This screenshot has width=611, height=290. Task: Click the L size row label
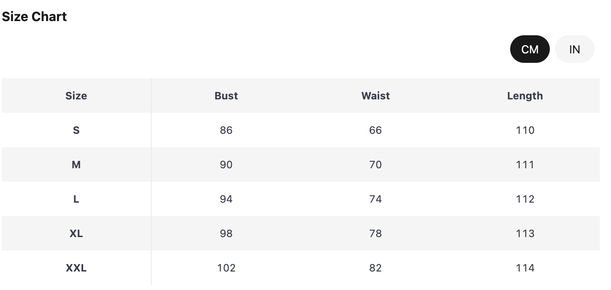[76, 199]
